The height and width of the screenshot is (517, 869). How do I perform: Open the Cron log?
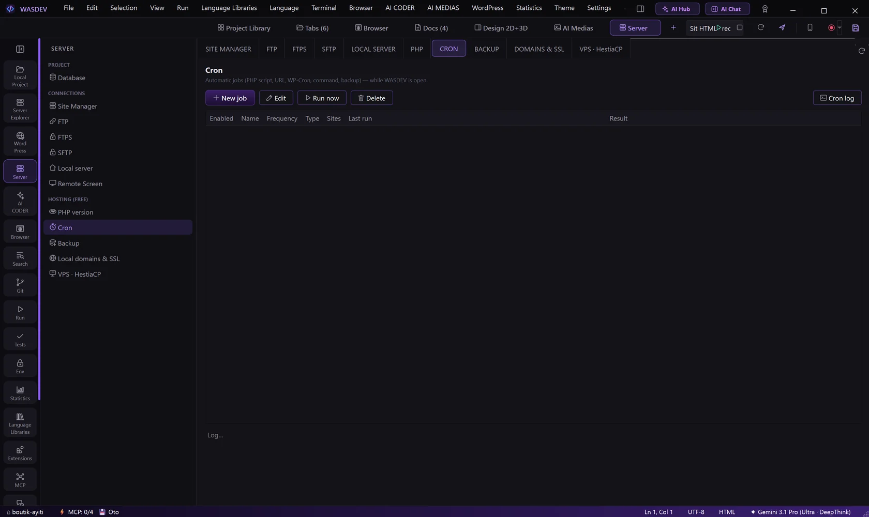pyautogui.click(x=837, y=98)
